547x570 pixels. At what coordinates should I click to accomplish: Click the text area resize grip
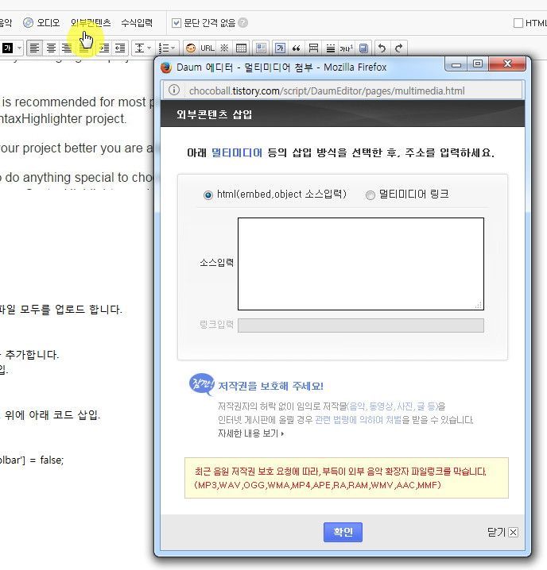pos(479,306)
